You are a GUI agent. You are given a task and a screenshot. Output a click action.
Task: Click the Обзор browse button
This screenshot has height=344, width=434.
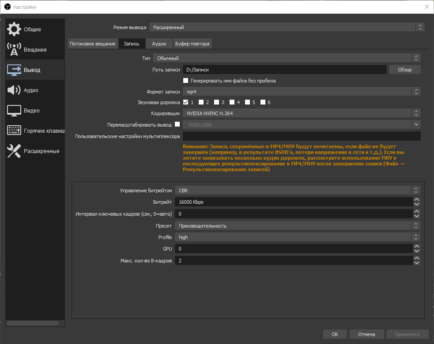point(404,70)
